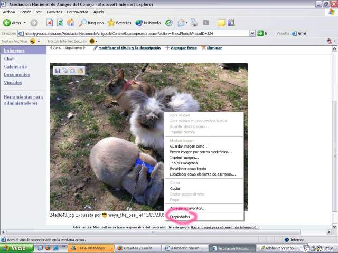Select Imágenes in the sidebar
The height and width of the screenshot is (253, 338).
click(14, 51)
